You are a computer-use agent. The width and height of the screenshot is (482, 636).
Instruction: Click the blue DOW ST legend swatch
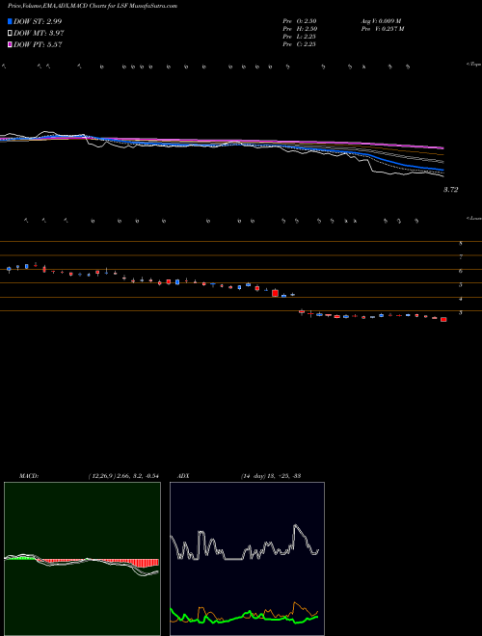[x=10, y=21]
